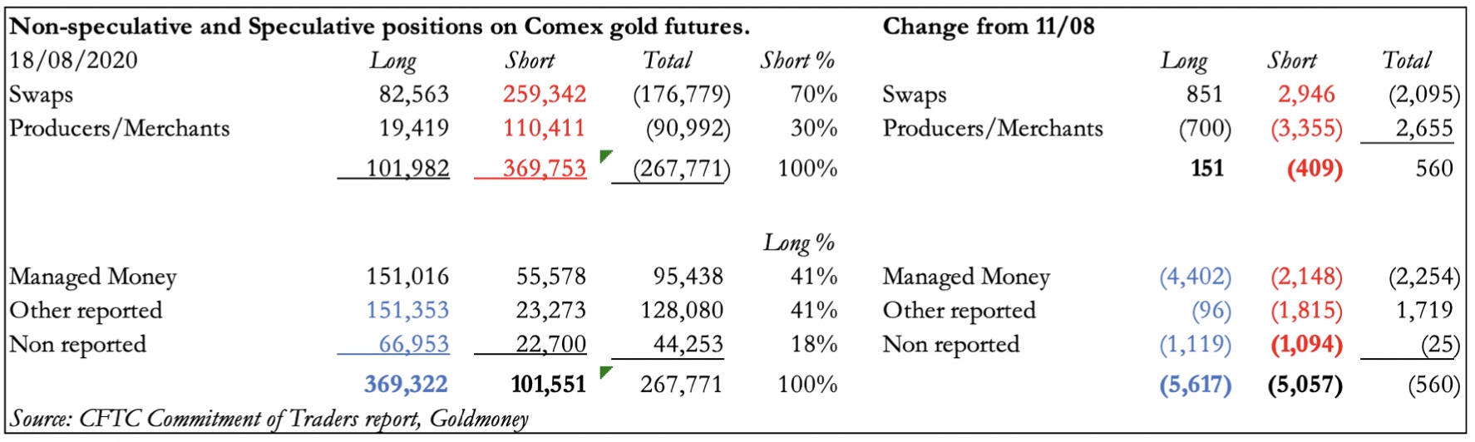Select the Swaps short percentage 70%

pos(813,94)
